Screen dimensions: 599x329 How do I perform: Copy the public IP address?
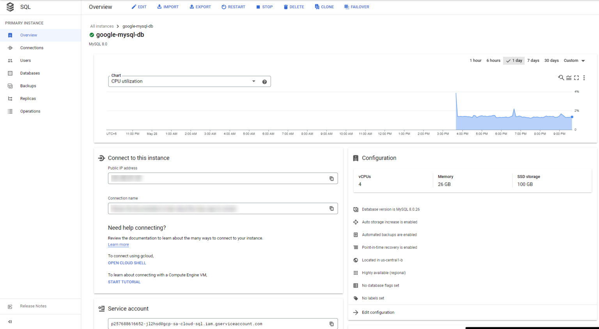click(331, 178)
